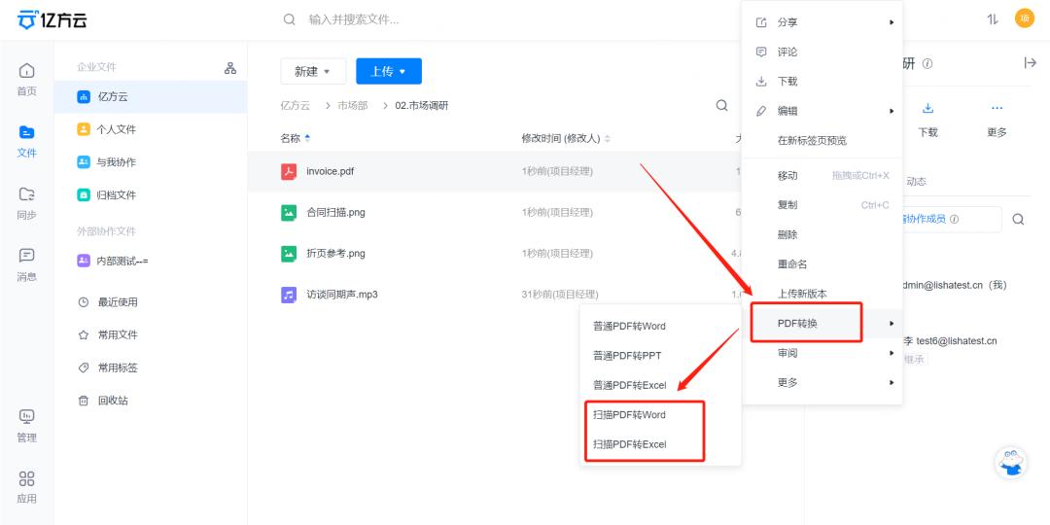Screen dimensions: 1050x525
Task: Go to 亿方云 in breadcrumb
Action: 296,106
